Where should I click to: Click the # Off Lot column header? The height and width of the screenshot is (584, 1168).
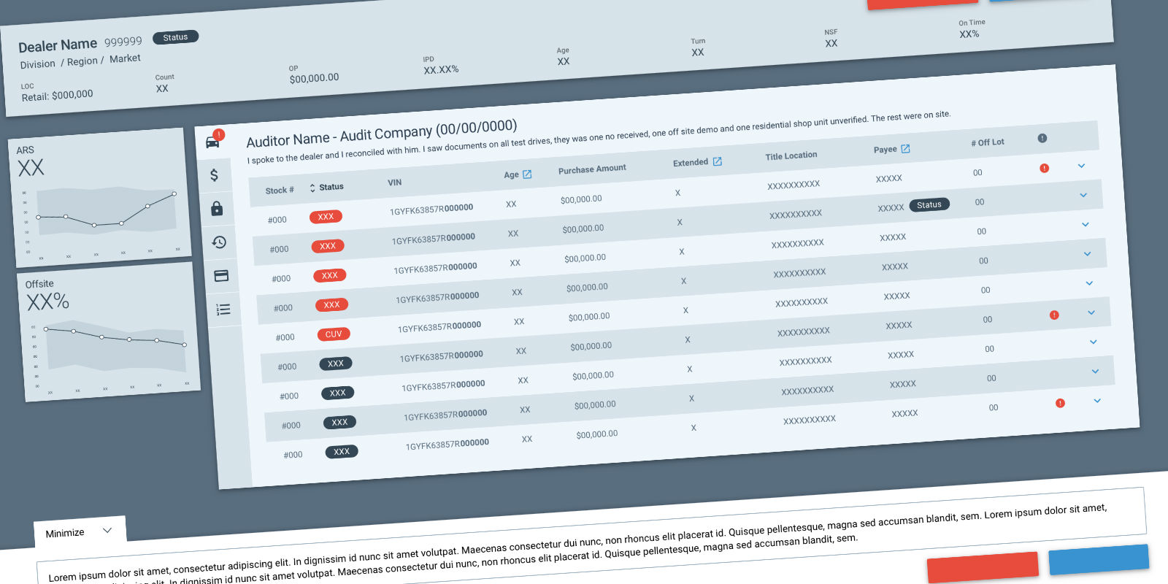pyautogui.click(x=988, y=142)
